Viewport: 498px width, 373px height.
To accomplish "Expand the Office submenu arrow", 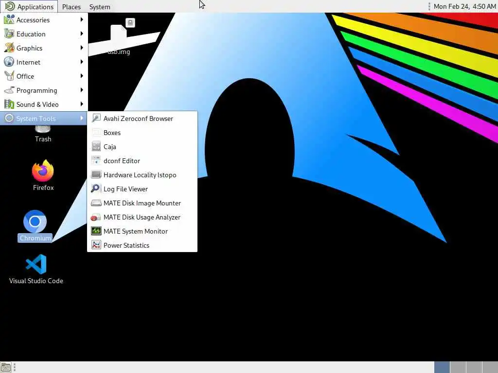I will [x=82, y=76].
